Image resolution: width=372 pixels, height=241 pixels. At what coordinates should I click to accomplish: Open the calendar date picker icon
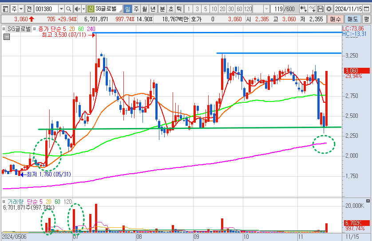click(367, 9)
